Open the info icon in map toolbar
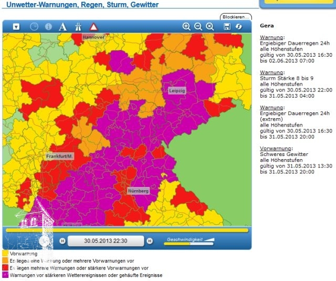 49,26
